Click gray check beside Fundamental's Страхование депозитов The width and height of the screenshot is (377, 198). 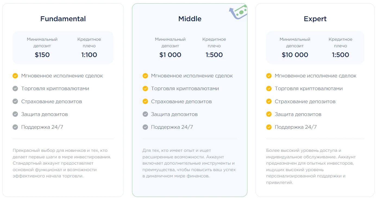tap(15, 101)
